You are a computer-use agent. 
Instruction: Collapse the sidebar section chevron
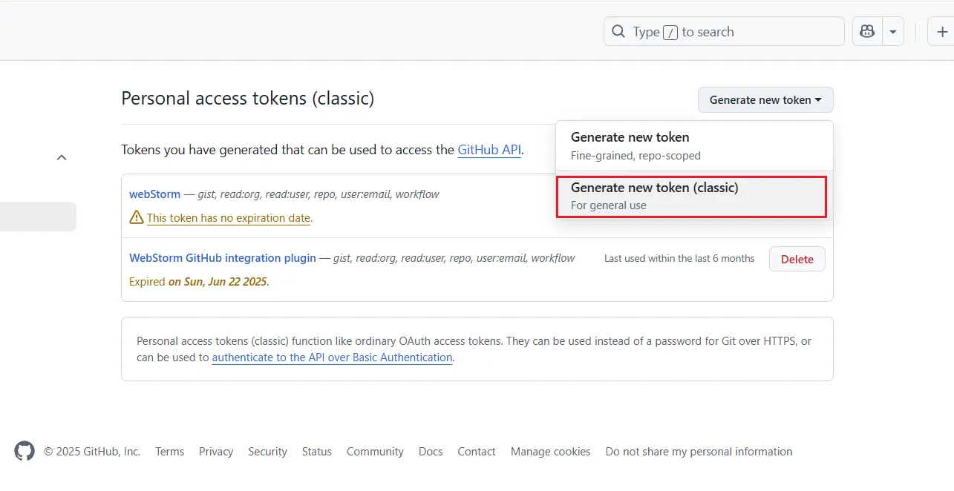62,157
